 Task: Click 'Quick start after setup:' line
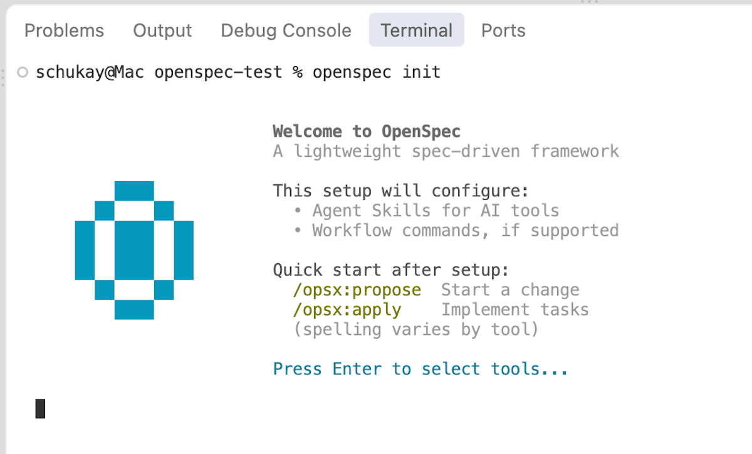391,270
